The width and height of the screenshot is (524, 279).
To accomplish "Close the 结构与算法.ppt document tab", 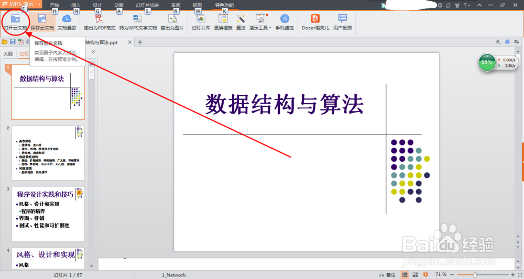I will click(130, 42).
